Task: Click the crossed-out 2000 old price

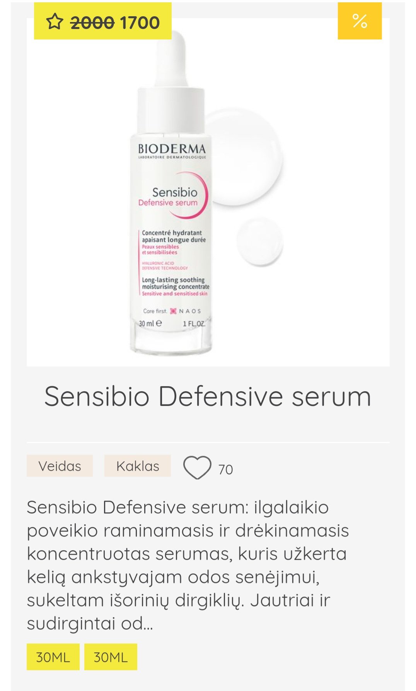Action: click(93, 22)
